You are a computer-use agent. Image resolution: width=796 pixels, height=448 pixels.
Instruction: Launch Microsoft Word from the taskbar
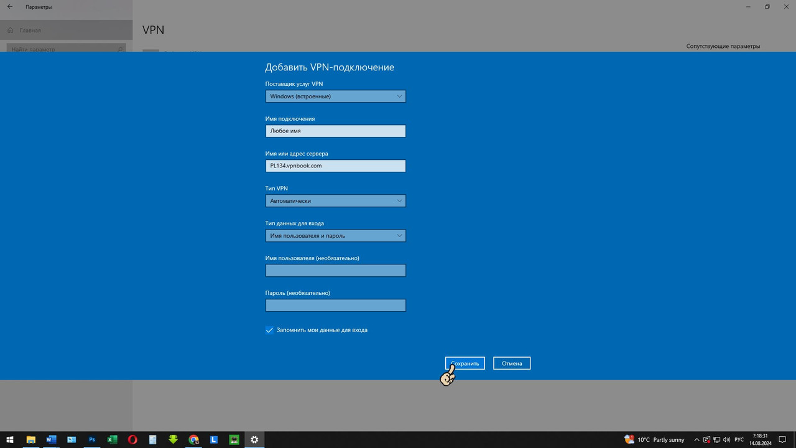pos(51,439)
